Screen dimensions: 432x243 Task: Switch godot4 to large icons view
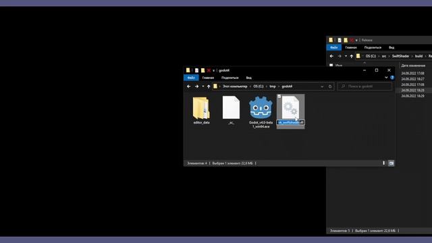click(391, 163)
